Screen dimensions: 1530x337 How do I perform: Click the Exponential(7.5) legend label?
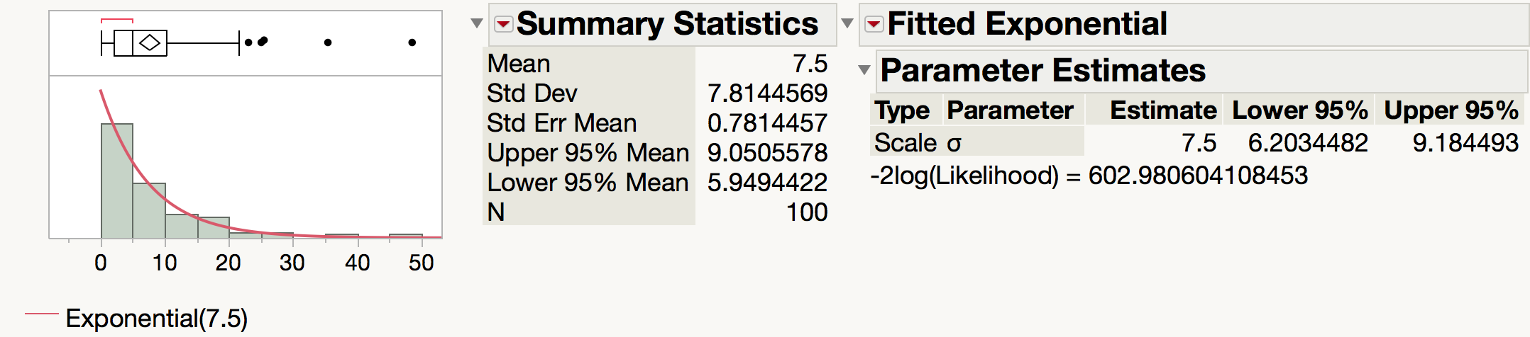click(157, 319)
